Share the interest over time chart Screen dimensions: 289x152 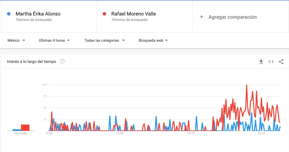281,62
